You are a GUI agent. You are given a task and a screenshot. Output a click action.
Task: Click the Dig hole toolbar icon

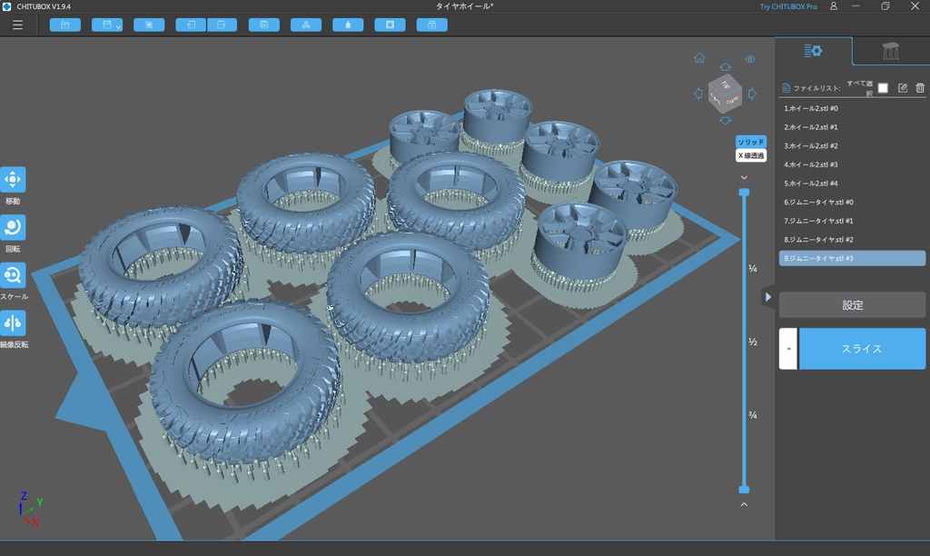point(391,25)
